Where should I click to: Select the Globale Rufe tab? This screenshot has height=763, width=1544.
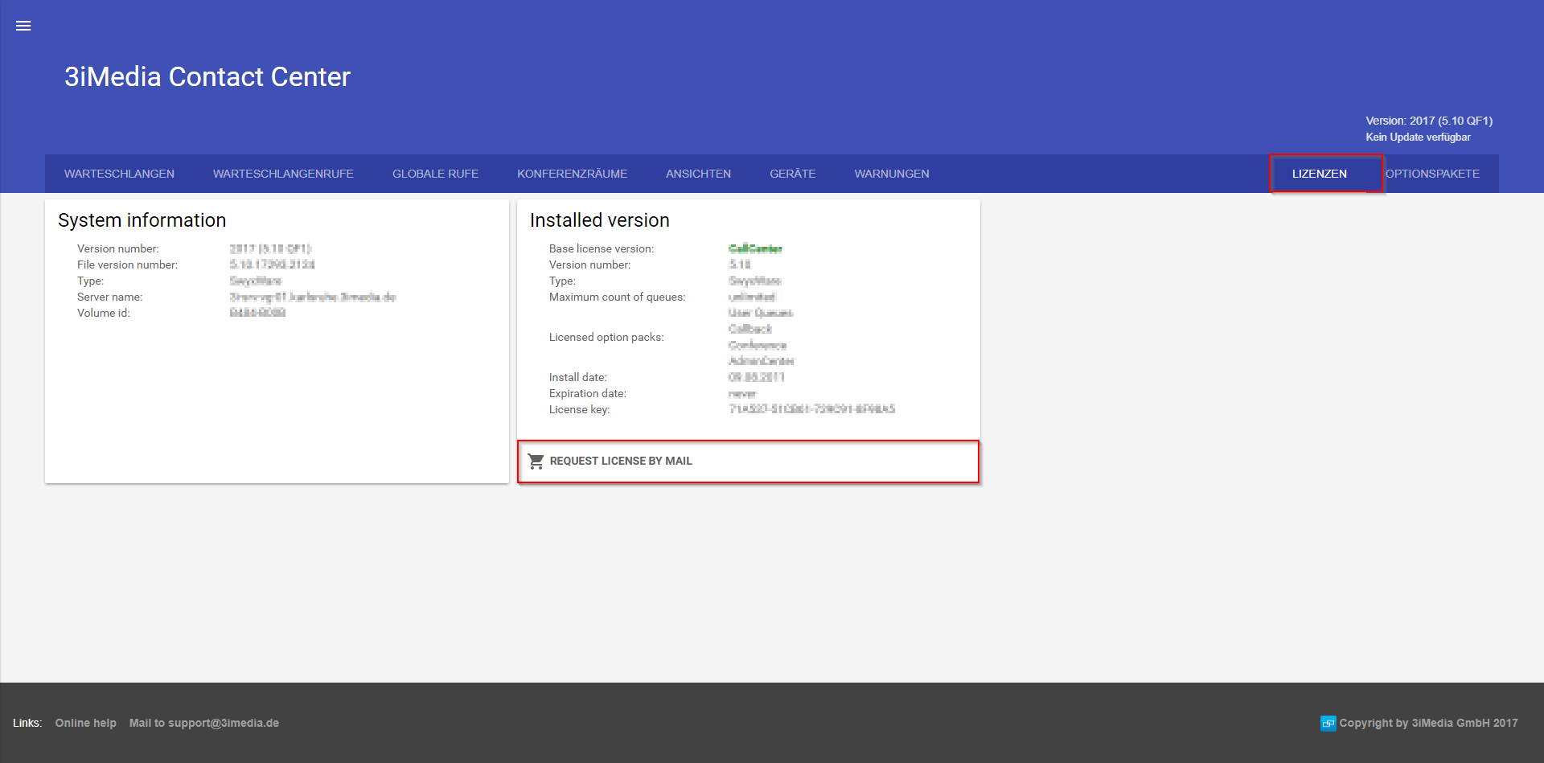[435, 174]
